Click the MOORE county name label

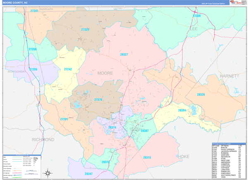pyautogui.click(x=105, y=73)
